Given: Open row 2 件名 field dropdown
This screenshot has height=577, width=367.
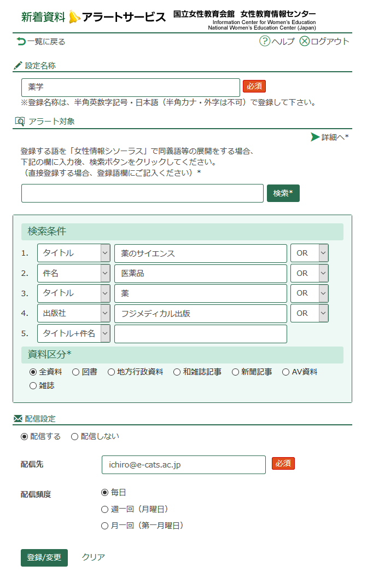Looking at the screenshot, I should click(73, 273).
